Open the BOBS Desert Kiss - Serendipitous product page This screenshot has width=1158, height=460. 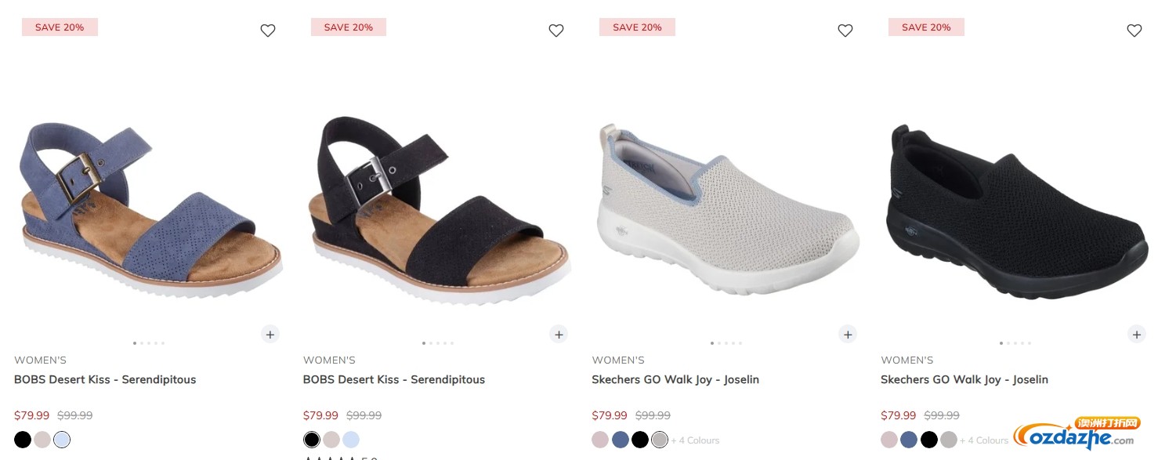pos(105,379)
